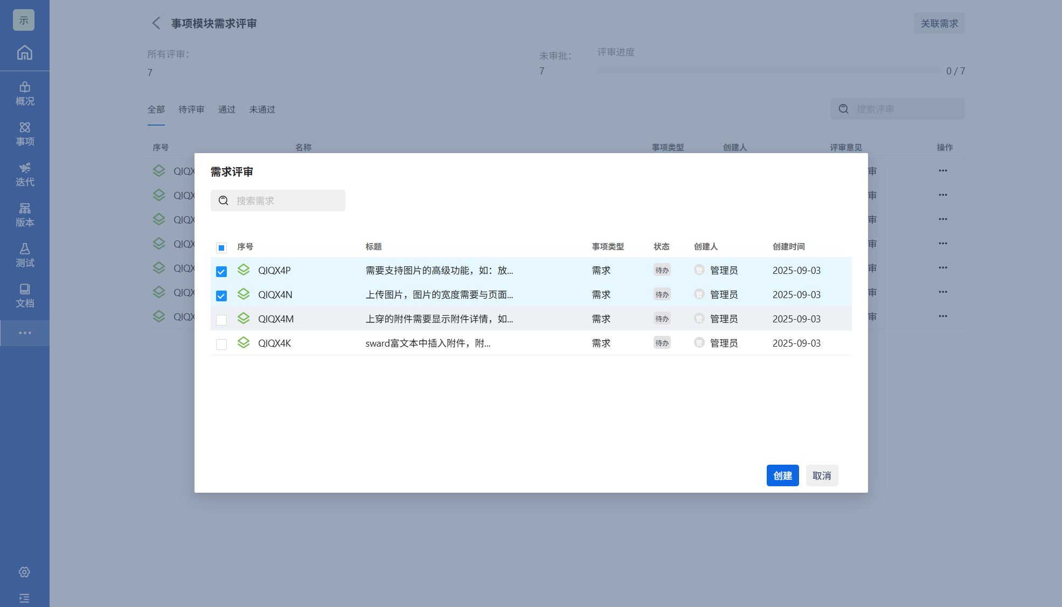Check the QIOX4M requirement checkbox

(221, 320)
